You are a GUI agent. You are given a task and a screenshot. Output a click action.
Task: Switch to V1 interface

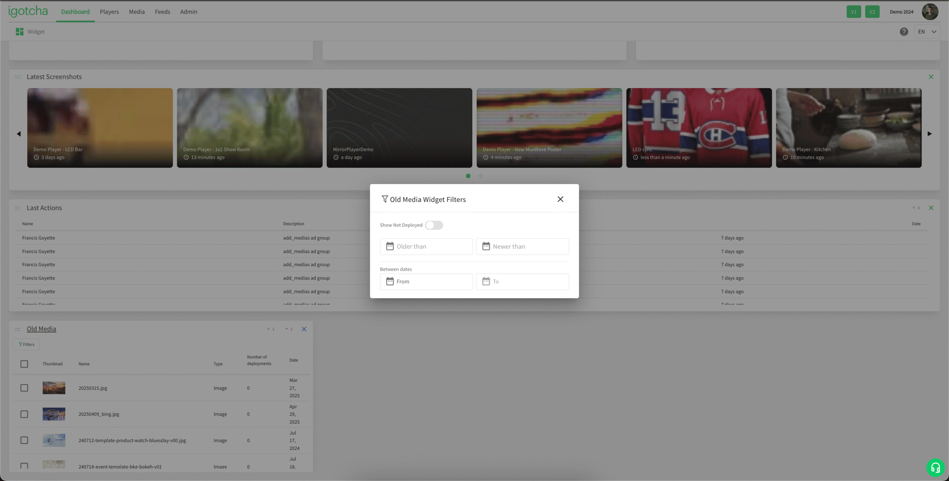click(854, 12)
